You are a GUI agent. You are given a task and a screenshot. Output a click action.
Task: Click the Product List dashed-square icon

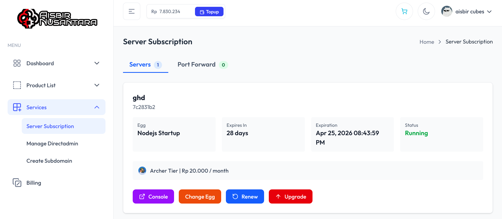(x=17, y=85)
